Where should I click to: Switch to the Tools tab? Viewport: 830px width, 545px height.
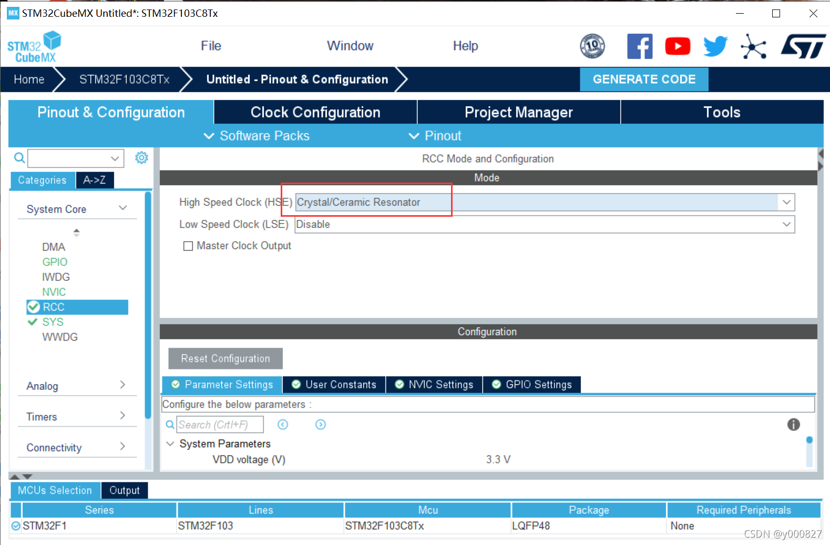[x=722, y=112]
